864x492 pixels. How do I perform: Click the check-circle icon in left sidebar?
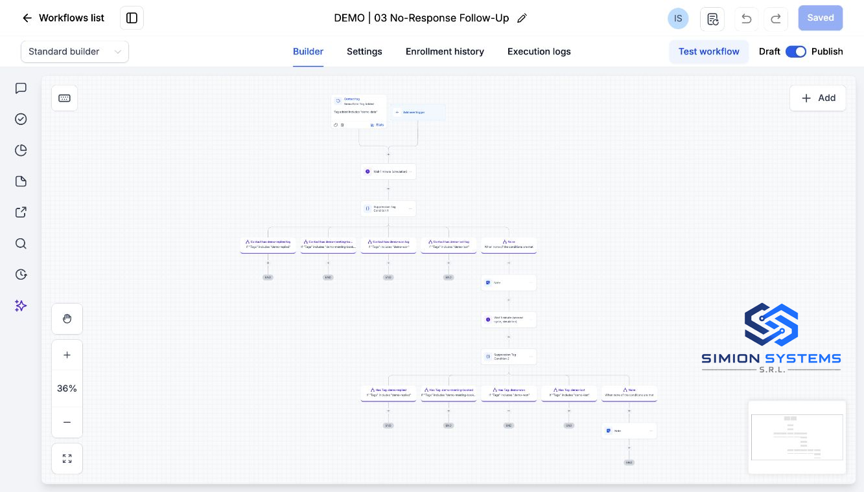click(21, 119)
